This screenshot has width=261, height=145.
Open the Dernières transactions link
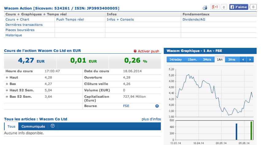(x=24, y=25)
